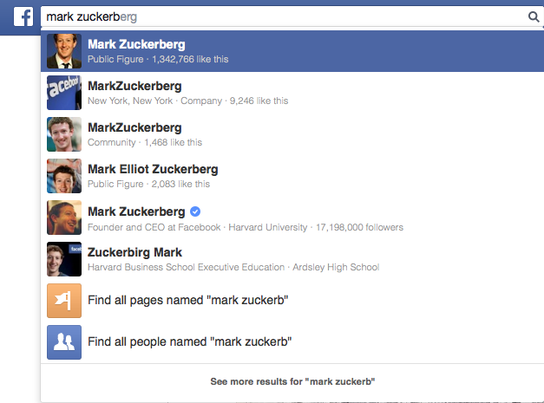Click the Community page profile thumbnail

pos(64,134)
